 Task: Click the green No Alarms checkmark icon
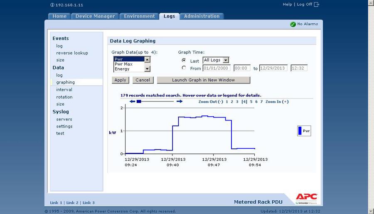[293, 24]
